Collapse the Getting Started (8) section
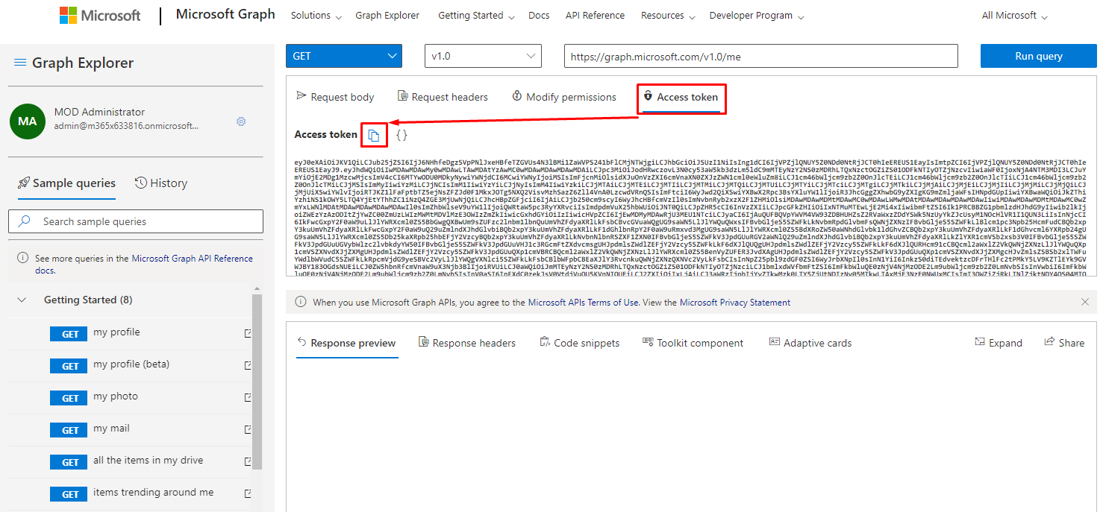 [x=22, y=300]
